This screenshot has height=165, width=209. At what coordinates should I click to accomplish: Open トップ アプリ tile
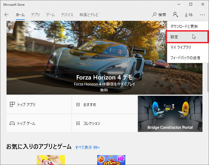coord(39,105)
